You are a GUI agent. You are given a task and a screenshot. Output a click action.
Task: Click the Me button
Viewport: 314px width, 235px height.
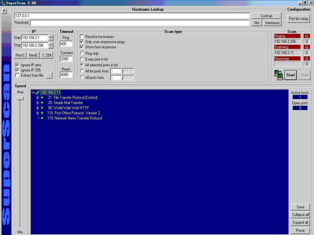(x=257, y=23)
